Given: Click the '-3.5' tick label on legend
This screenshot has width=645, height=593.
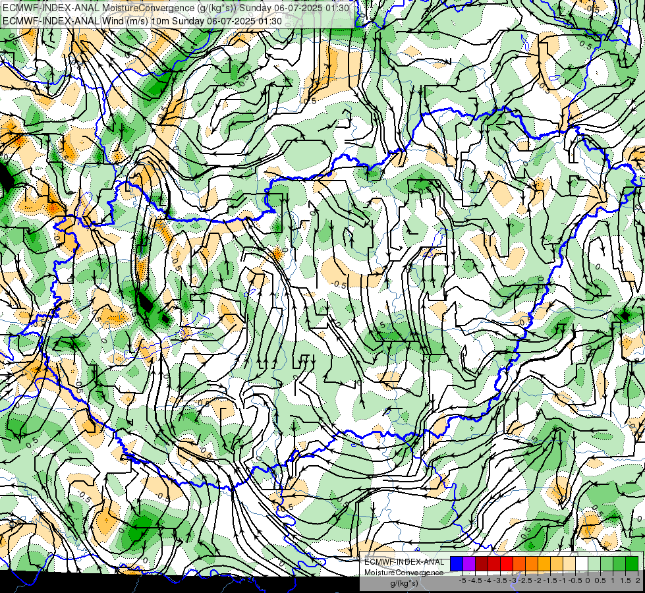Looking at the screenshot, I should coord(501,580).
